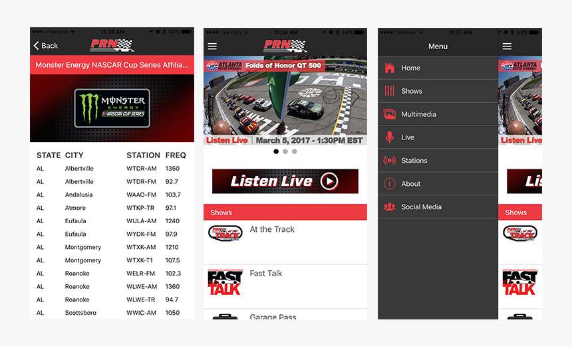The width and height of the screenshot is (572, 346).
Task: Open Garage Pass show
Action: click(285, 315)
